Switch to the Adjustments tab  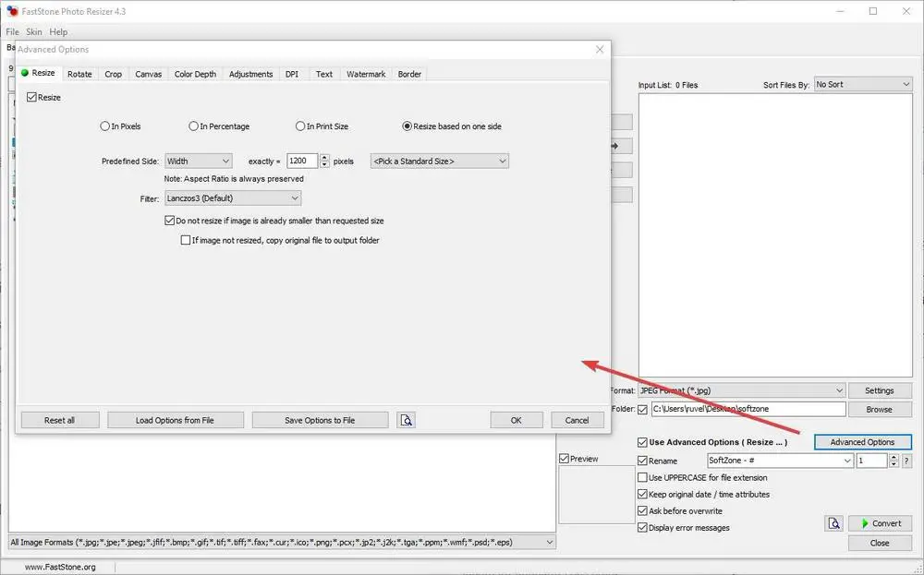[251, 74]
